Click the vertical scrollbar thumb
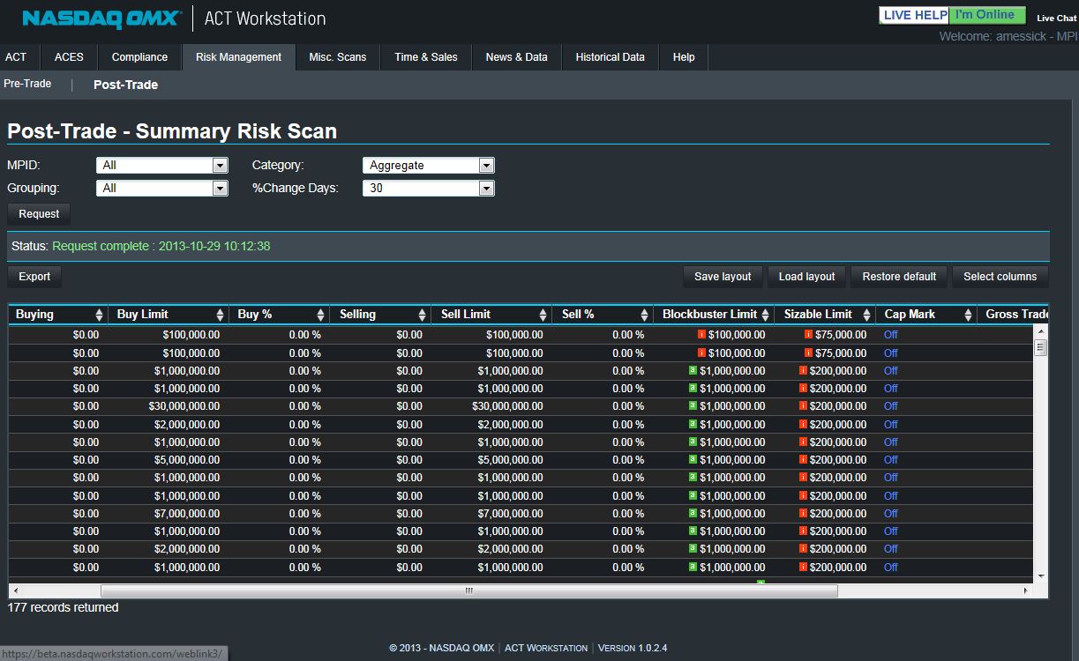The width and height of the screenshot is (1079, 661). (x=1041, y=347)
